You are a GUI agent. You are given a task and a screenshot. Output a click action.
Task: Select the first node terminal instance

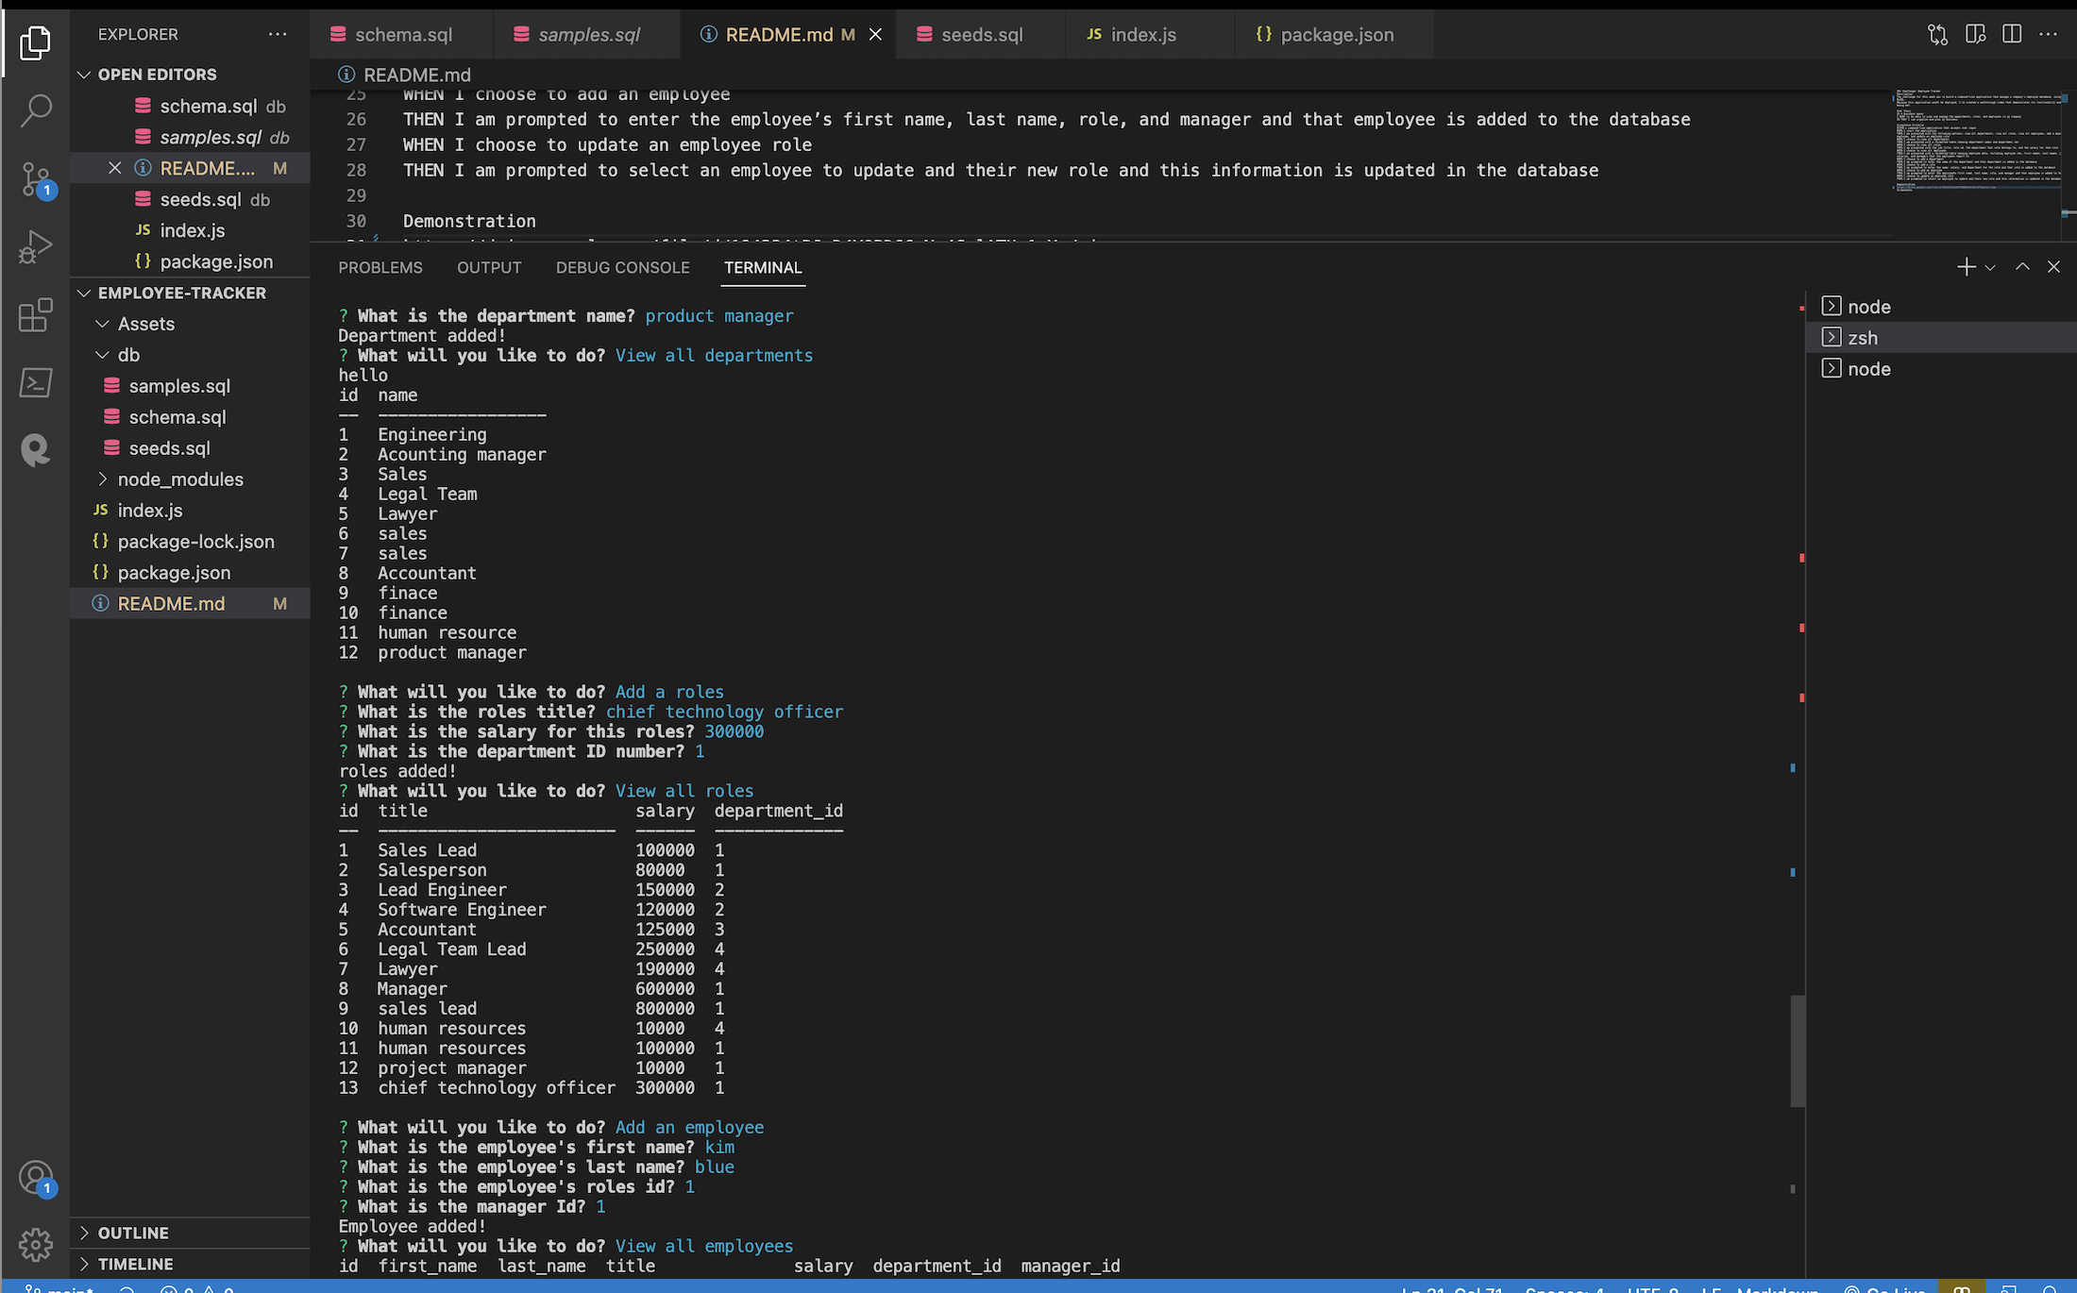[x=1941, y=307]
